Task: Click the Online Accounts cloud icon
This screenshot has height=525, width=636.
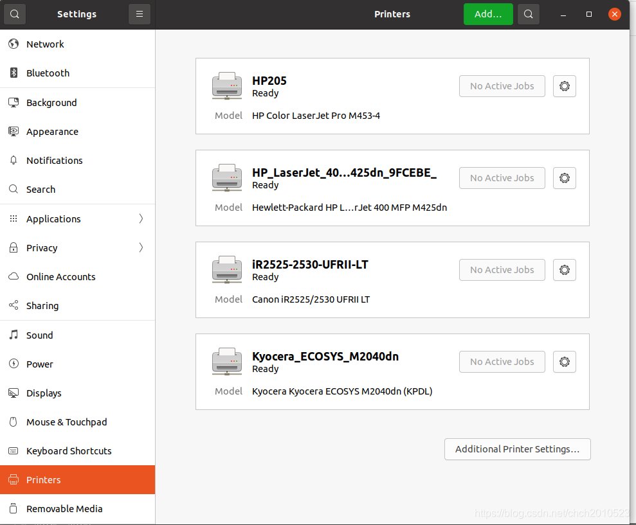Action: 14,276
